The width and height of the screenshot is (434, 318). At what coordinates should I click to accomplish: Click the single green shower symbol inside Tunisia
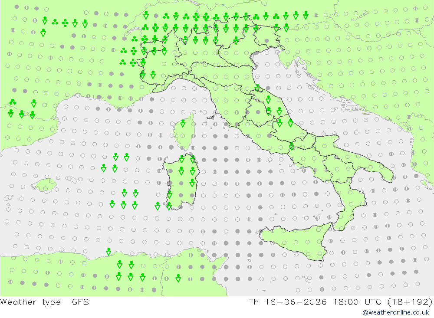178,278
